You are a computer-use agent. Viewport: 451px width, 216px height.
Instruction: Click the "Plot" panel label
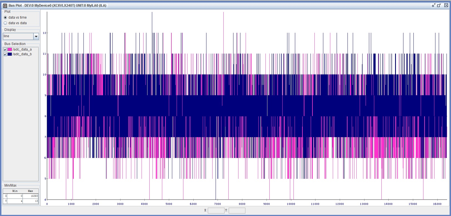[x=8, y=12]
